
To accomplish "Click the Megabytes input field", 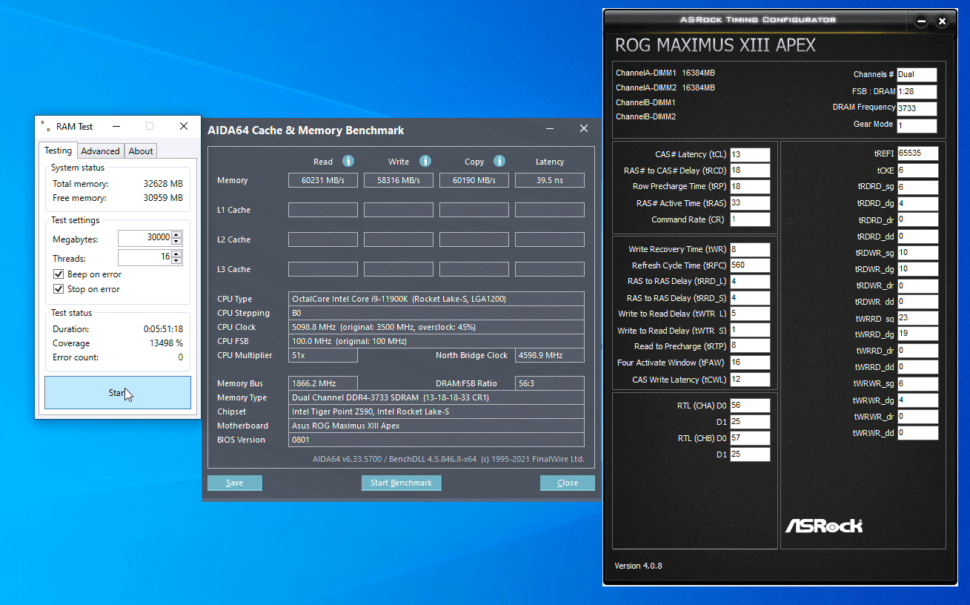I will pyautogui.click(x=144, y=239).
